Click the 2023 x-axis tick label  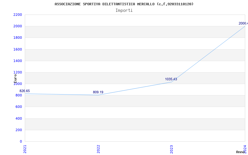click(171, 148)
